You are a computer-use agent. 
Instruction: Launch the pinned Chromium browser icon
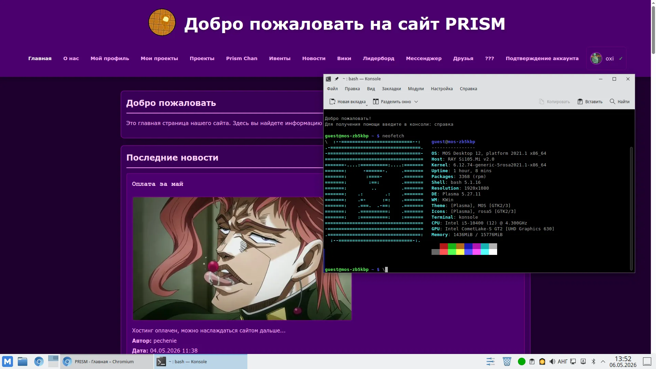click(39, 361)
